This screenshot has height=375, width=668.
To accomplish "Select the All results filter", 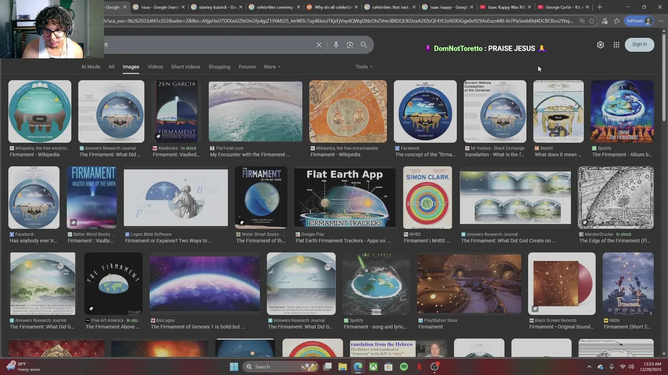I will click(111, 67).
